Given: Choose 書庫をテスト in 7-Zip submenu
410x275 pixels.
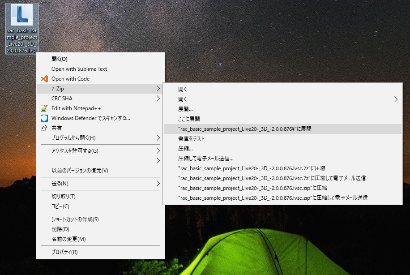Looking at the screenshot, I should tap(283, 139).
